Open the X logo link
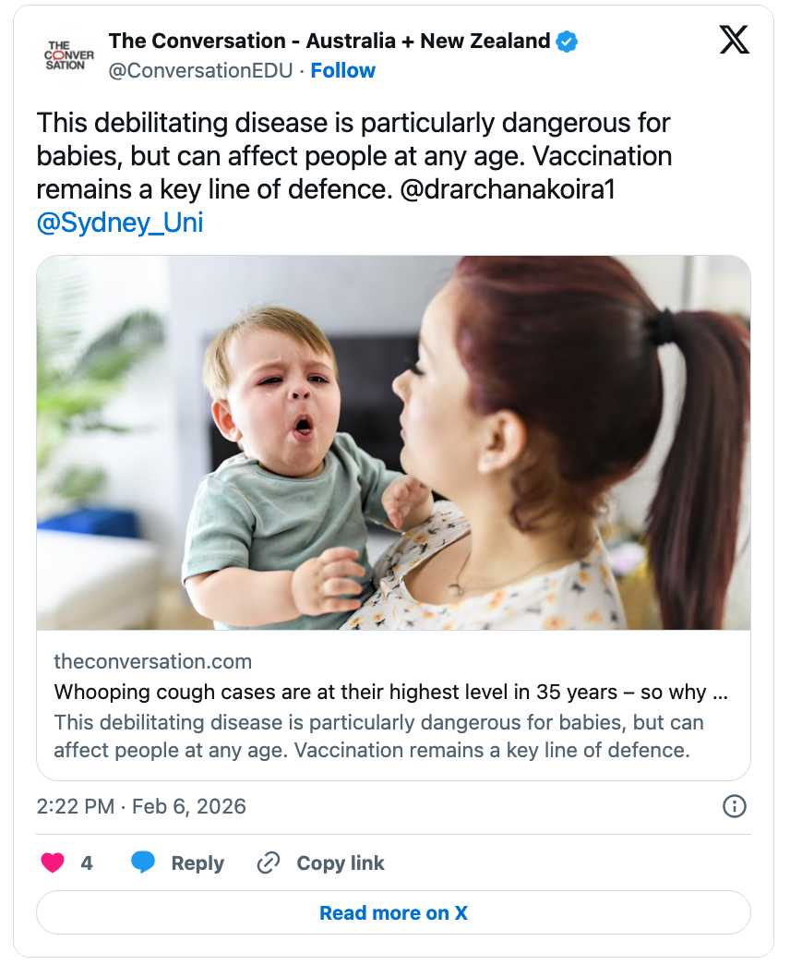 point(734,41)
